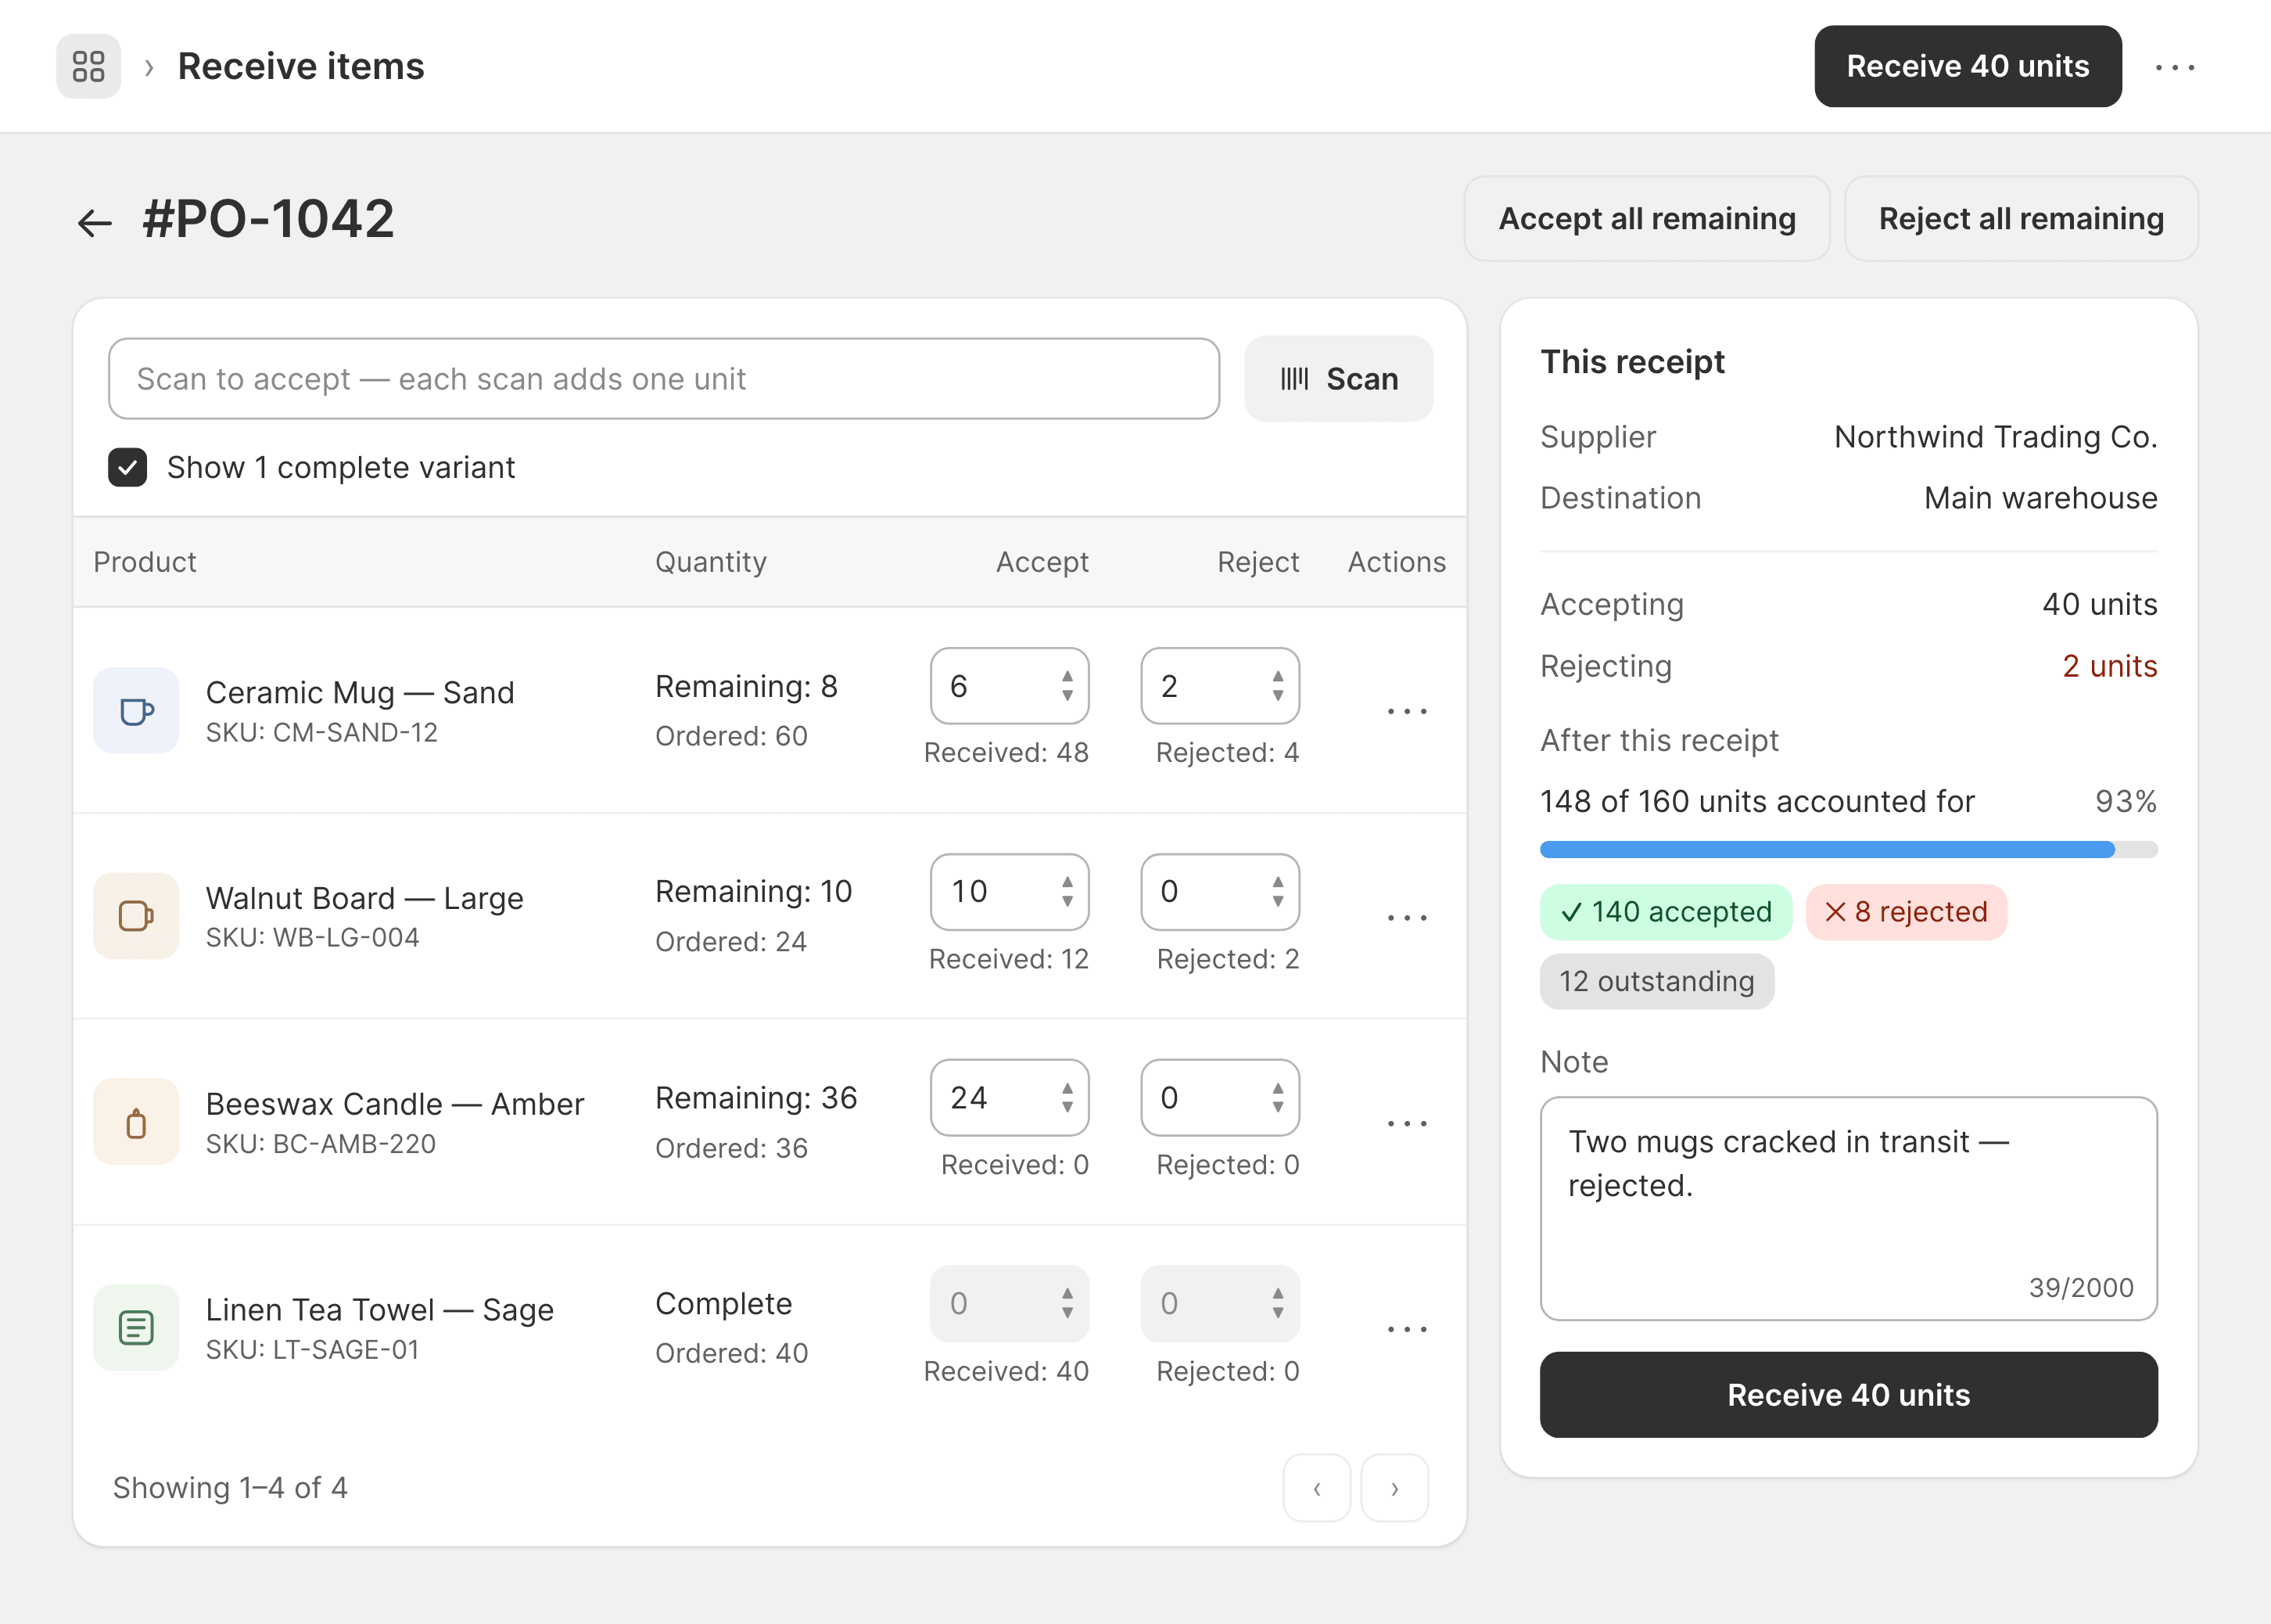Open the header more options menu
Screen dimensions: 2271x1624
click(2174, 67)
